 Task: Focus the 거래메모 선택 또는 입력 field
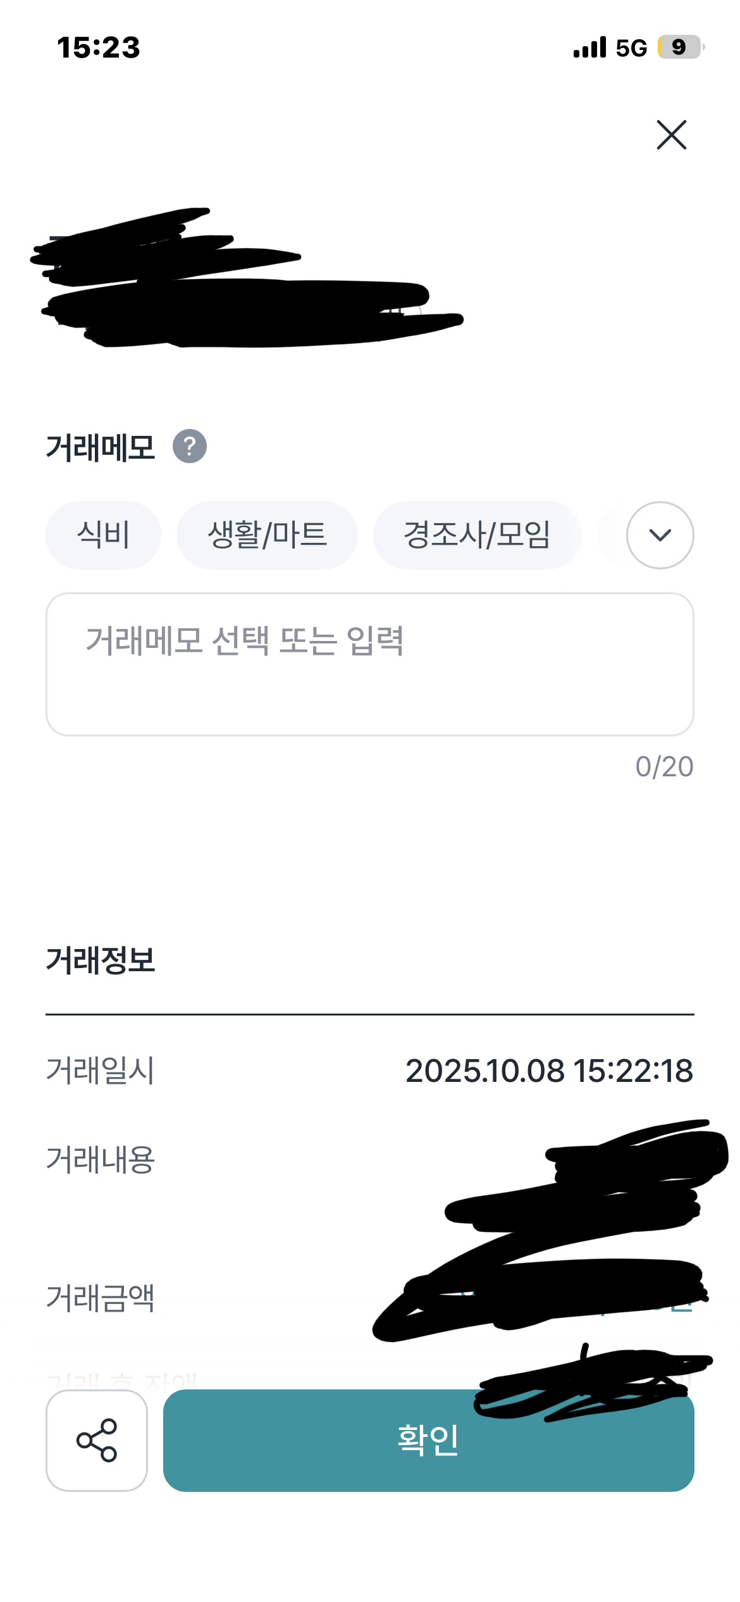coord(369,664)
